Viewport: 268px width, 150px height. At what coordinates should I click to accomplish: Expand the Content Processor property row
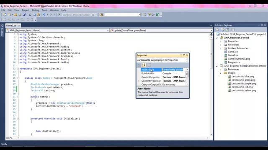pyautogui.click(x=139, y=81)
